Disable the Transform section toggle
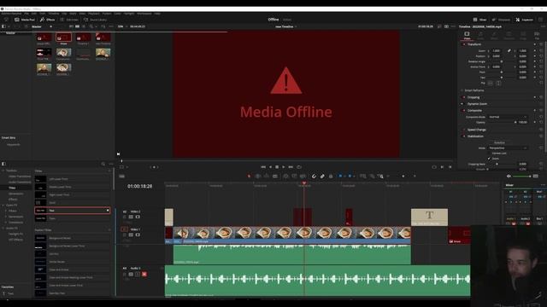The image size is (547, 307). (464, 44)
